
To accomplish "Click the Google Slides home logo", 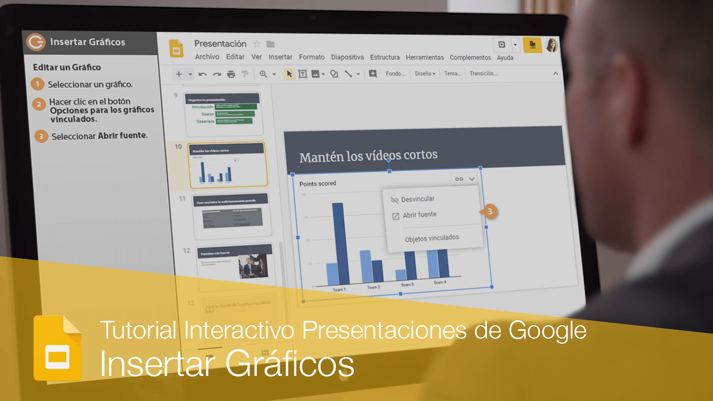I will pos(177,49).
